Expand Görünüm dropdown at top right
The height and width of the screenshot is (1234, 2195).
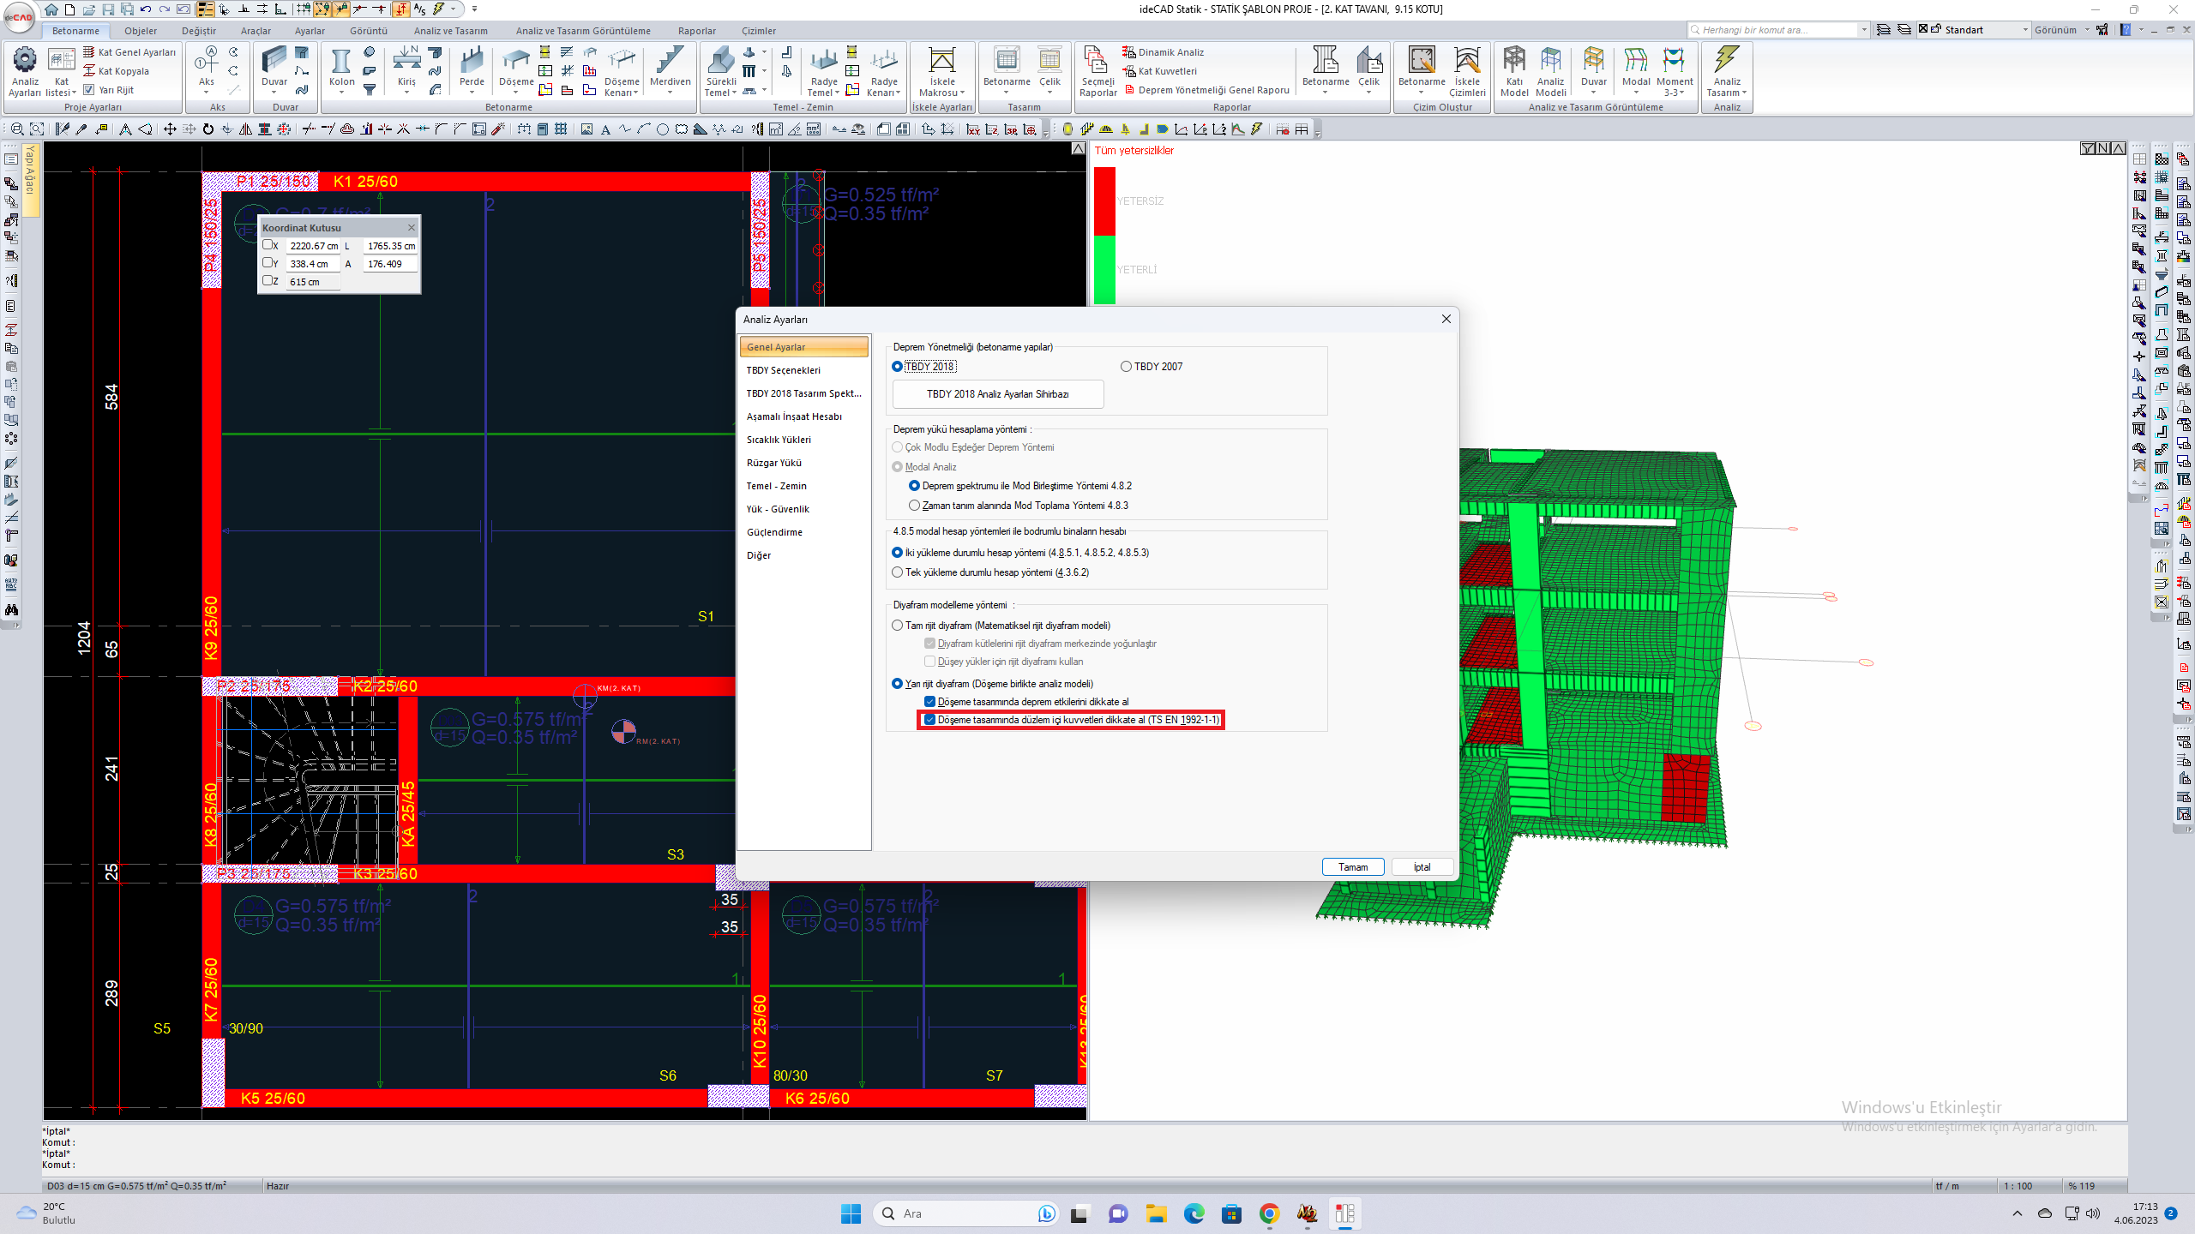coord(2087,30)
